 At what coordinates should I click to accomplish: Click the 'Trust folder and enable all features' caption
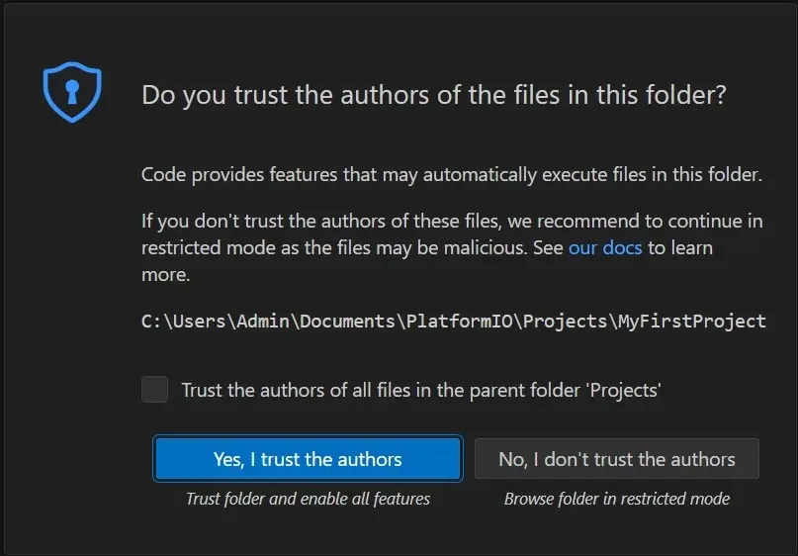tap(308, 499)
